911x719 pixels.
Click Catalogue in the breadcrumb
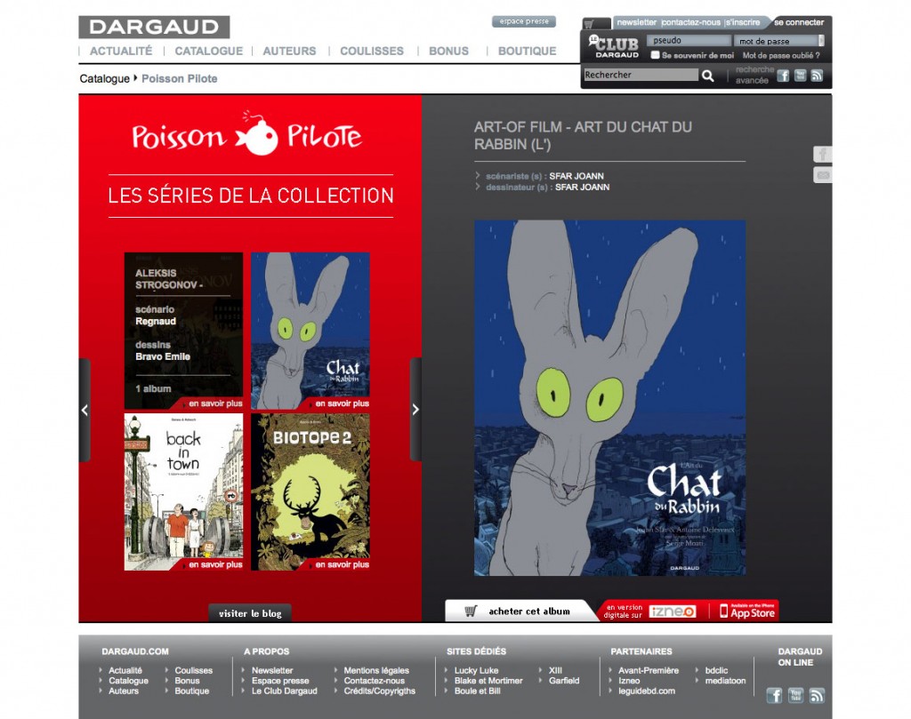coord(105,78)
